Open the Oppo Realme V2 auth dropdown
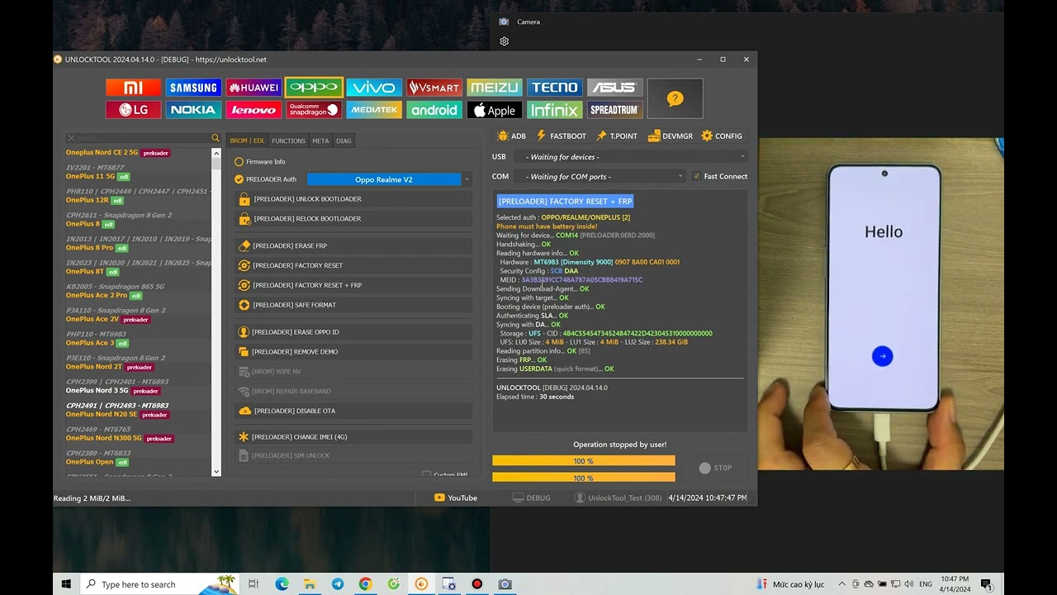Viewport: 1057px width, 595px height. click(x=389, y=179)
